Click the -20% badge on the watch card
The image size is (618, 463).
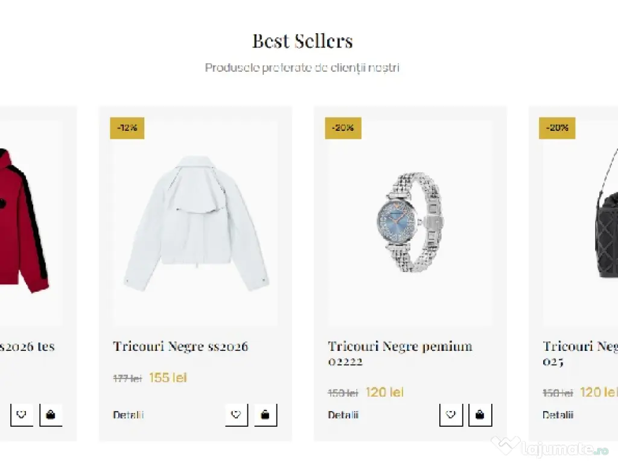343,128
